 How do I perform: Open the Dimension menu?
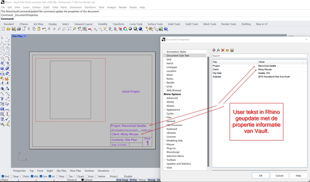pos(76,7)
